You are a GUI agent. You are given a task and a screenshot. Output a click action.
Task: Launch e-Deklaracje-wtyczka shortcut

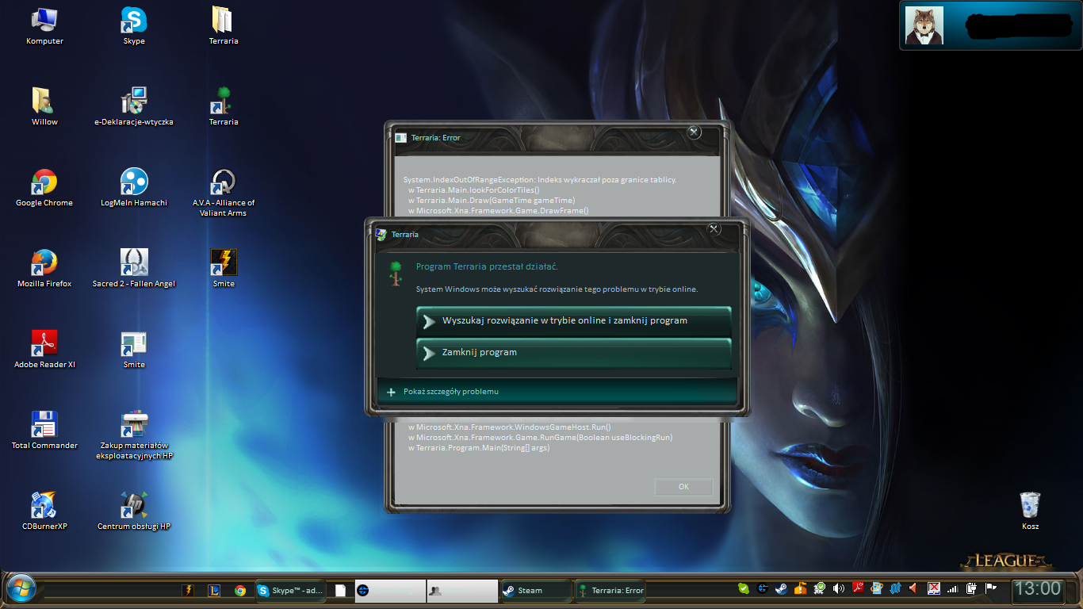pos(134,108)
